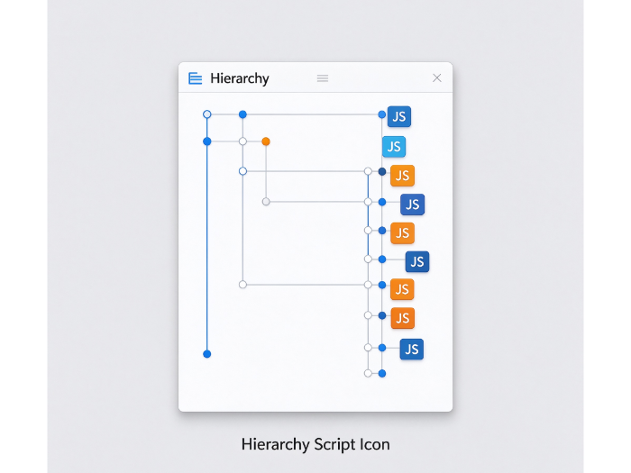Click the filled blue node at bottom of leftmost line
The height and width of the screenshot is (473, 631).
(x=206, y=354)
